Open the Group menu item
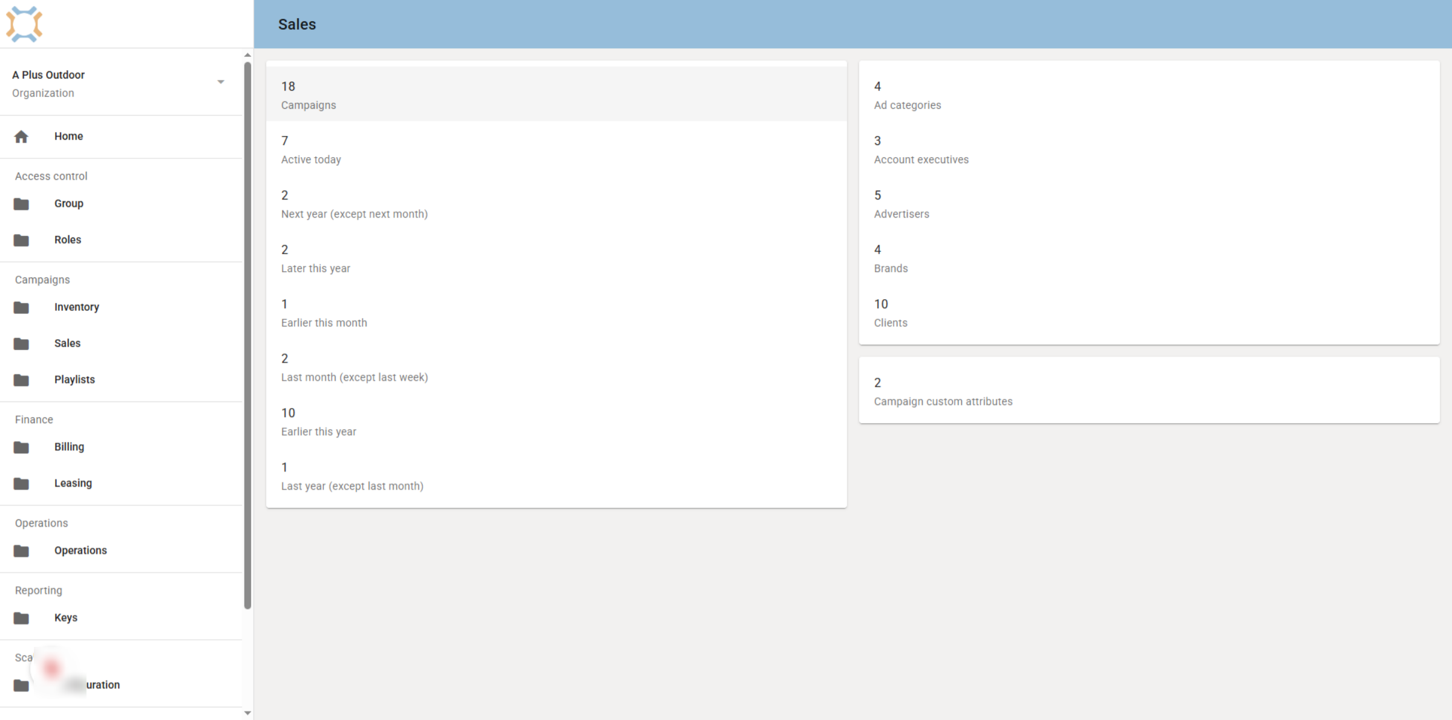 tap(68, 203)
